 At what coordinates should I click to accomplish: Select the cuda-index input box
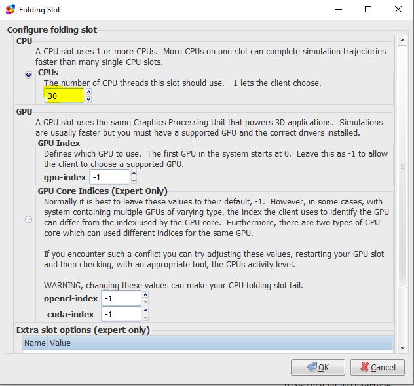[121, 315]
